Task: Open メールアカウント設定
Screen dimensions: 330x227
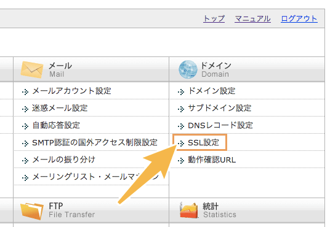Action: (x=71, y=91)
